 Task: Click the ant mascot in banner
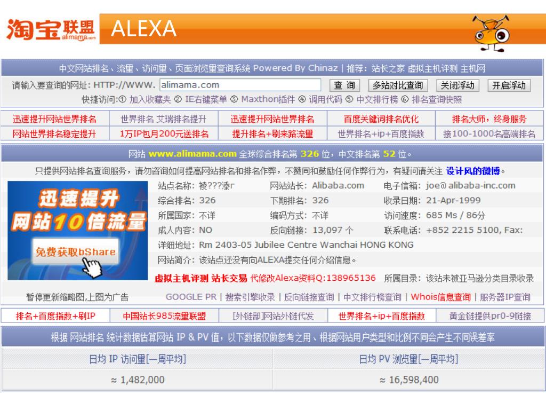(491, 34)
